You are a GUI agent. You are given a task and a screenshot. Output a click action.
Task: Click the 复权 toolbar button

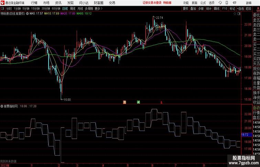(x=185, y=9)
